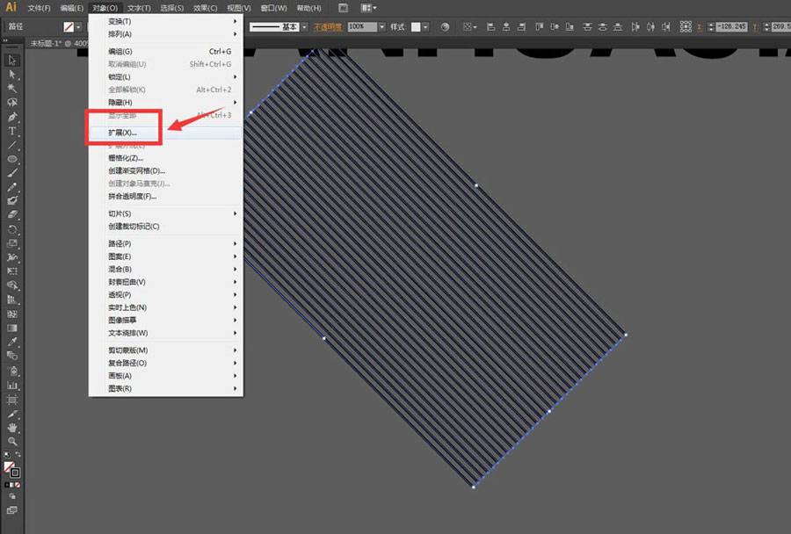Open the stroke color dropdown arrow
The height and width of the screenshot is (534, 791).
click(x=81, y=27)
